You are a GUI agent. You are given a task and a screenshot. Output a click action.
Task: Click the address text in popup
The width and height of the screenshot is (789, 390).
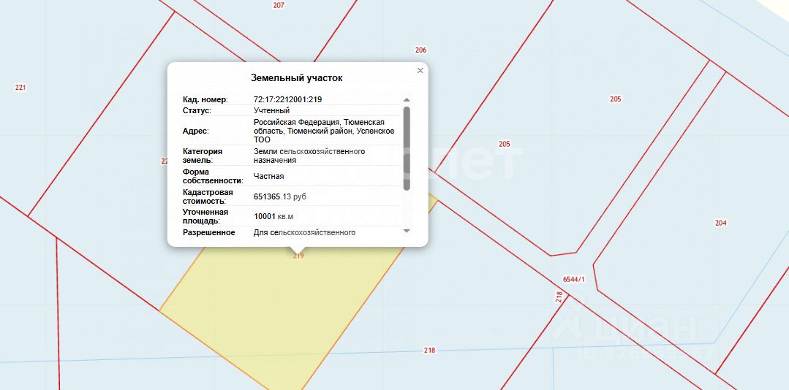324,131
